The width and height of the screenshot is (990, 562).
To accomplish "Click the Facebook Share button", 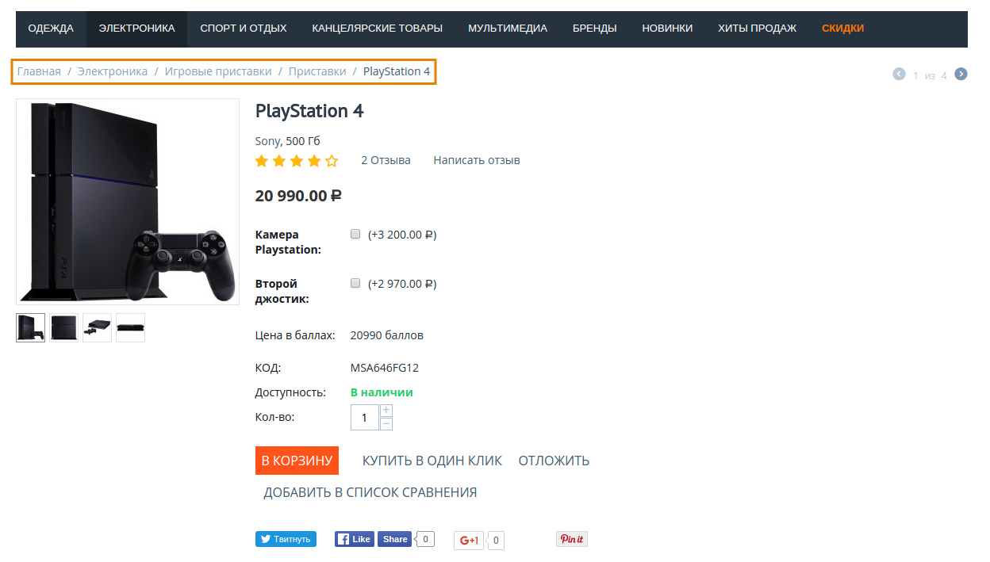I will point(395,539).
